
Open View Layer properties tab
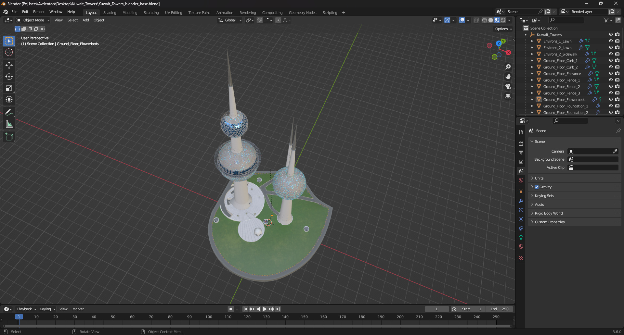click(521, 162)
